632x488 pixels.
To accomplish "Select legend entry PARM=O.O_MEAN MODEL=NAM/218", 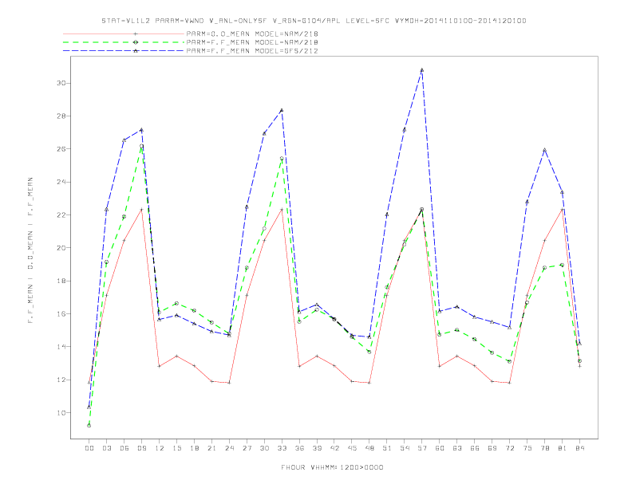I will click(x=252, y=33).
